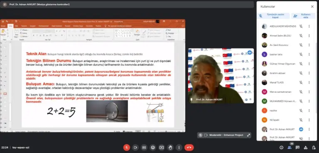Viewport: 319px width, 153px height.
Task: Open options for Gülnaz Yılmaz Olguncan
Action: pyautogui.click(x=309, y=64)
